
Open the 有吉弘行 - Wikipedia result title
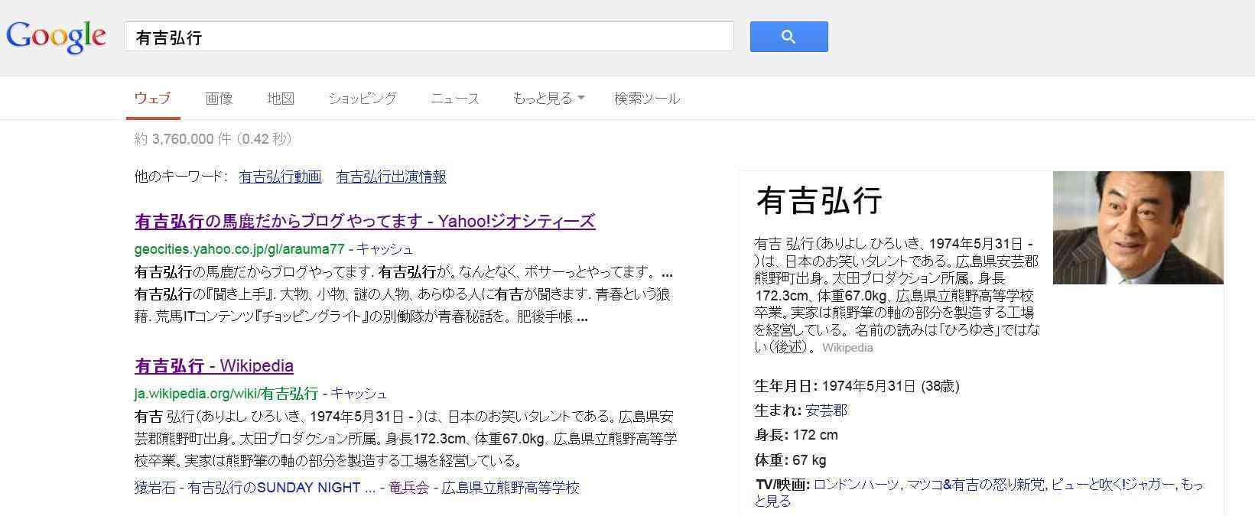point(214,365)
